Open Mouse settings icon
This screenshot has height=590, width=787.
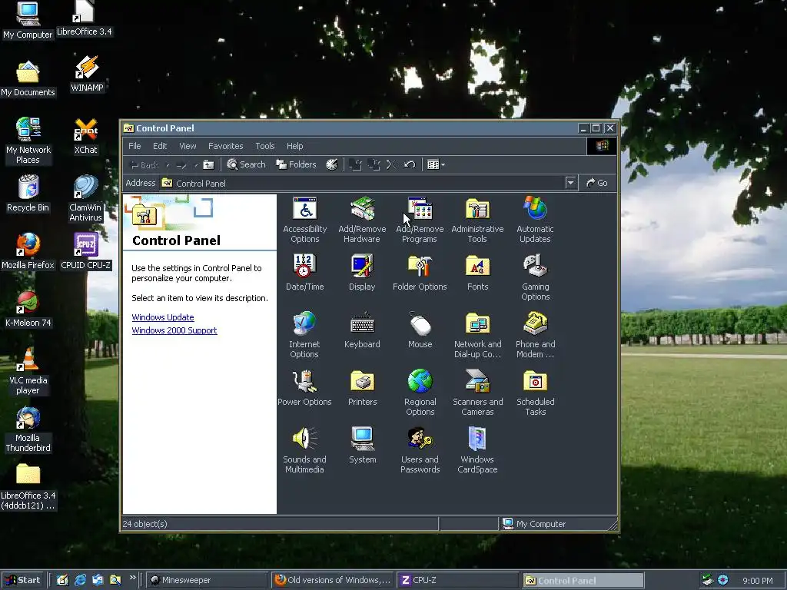pyautogui.click(x=420, y=330)
